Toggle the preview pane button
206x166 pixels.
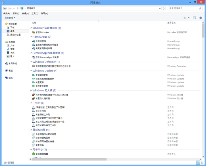click(194, 18)
